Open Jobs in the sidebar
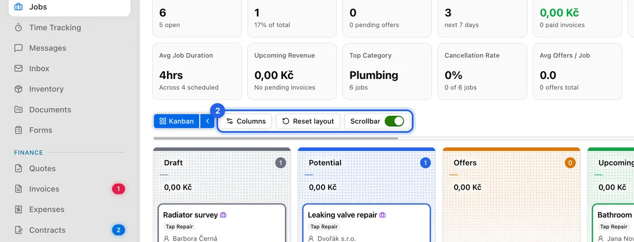This screenshot has height=242, width=634. coord(69,7)
